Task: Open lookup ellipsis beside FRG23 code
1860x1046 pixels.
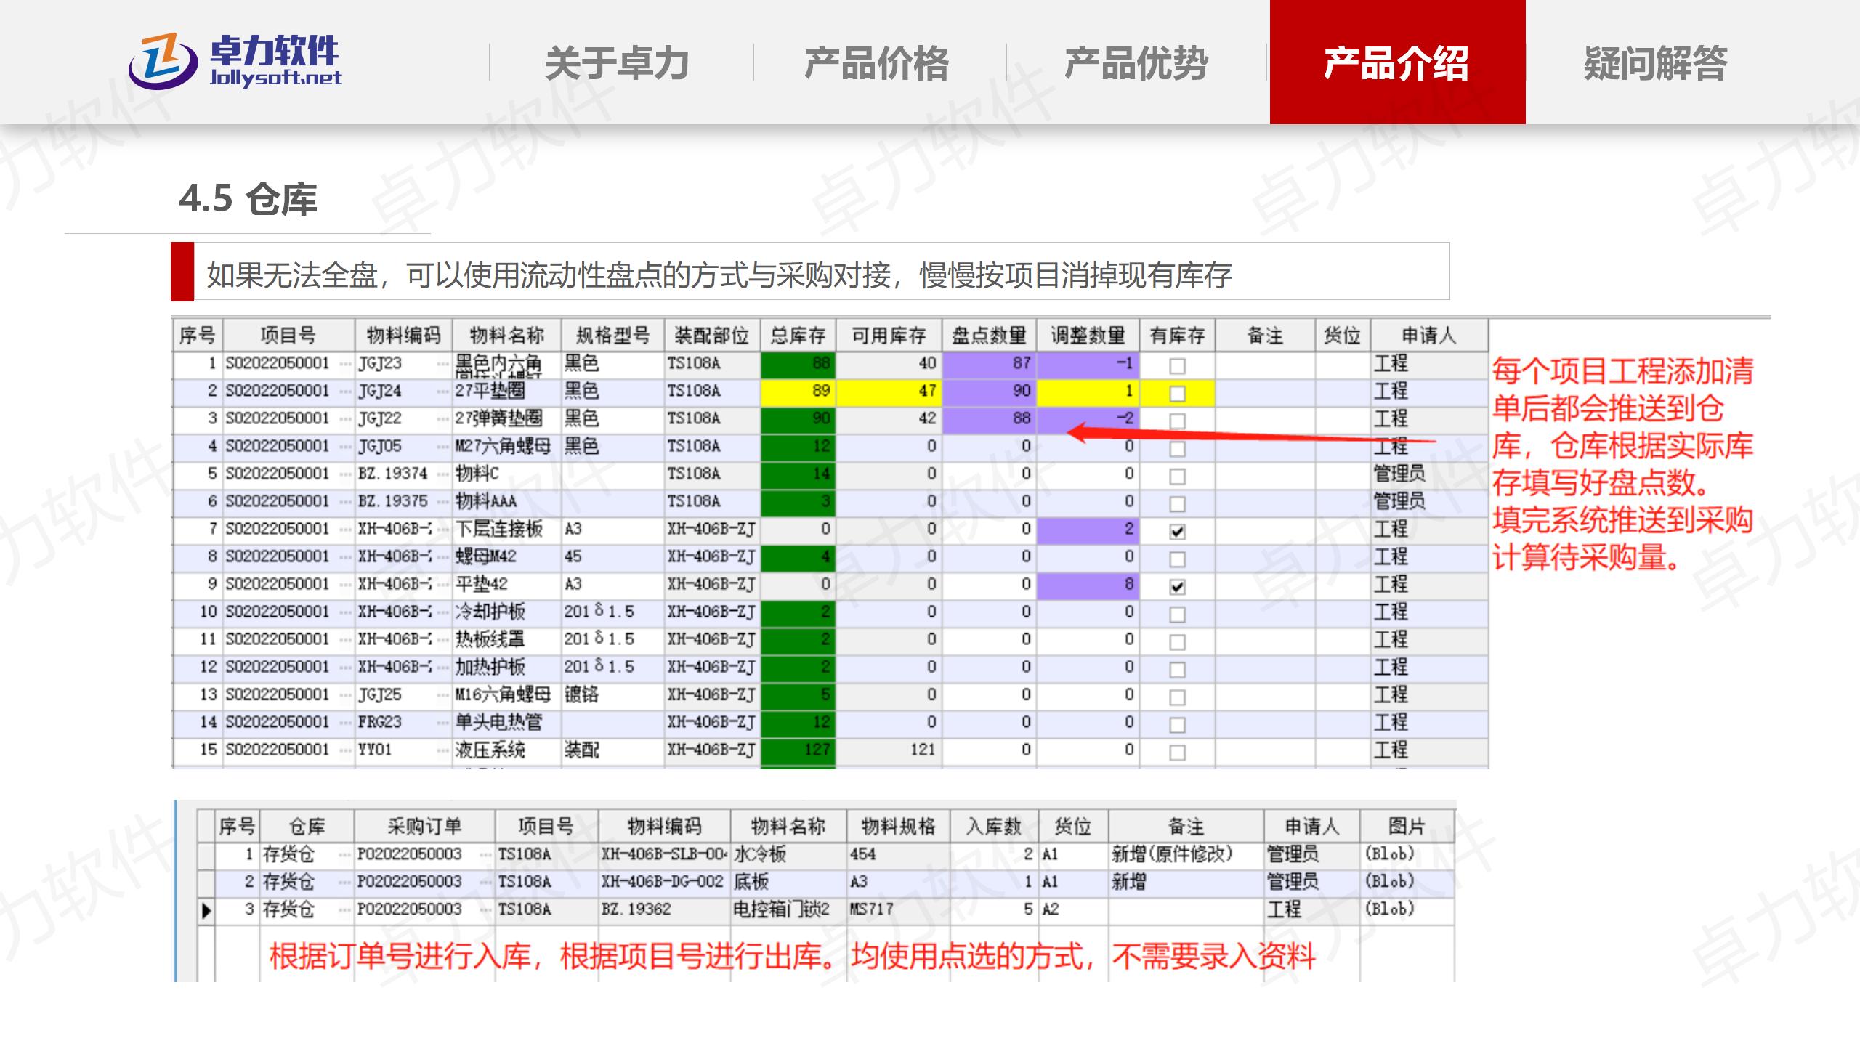Action: (x=442, y=723)
